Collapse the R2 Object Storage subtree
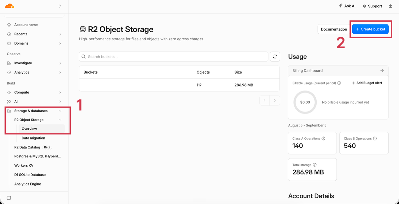 coord(60,120)
